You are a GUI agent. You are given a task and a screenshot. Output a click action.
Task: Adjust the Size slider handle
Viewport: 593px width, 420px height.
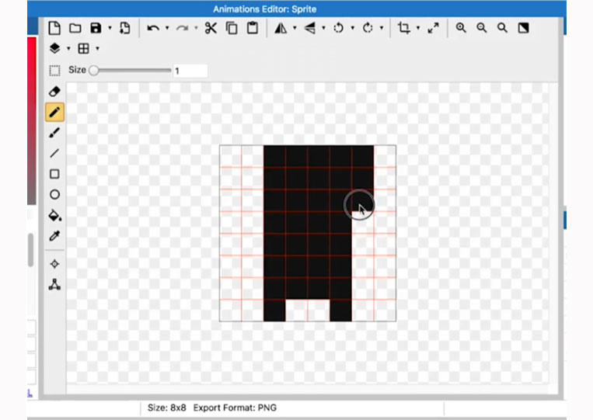[93, 70]
